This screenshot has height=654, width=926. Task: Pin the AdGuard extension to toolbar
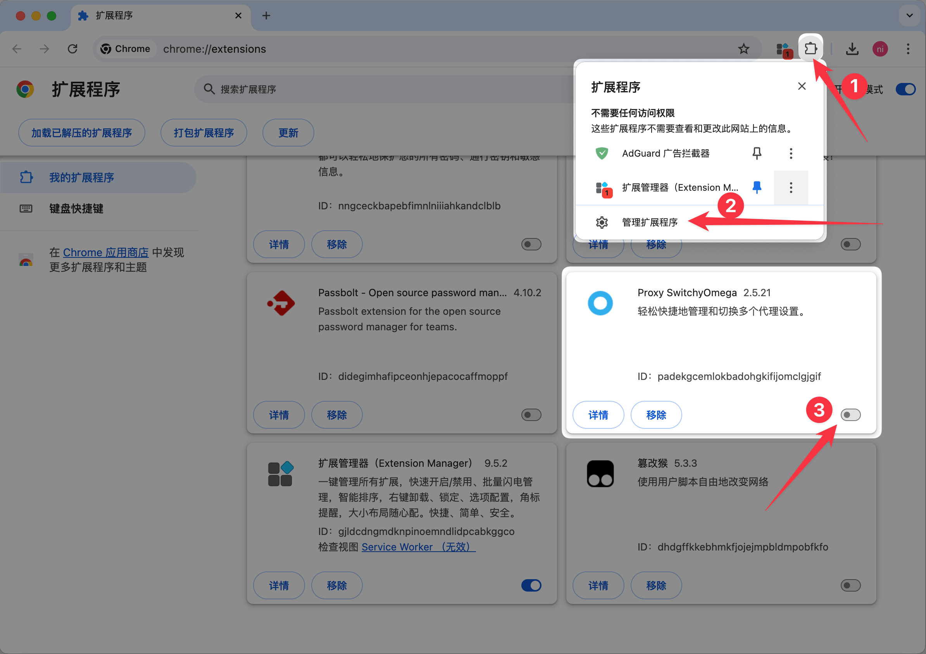[757, 153]
